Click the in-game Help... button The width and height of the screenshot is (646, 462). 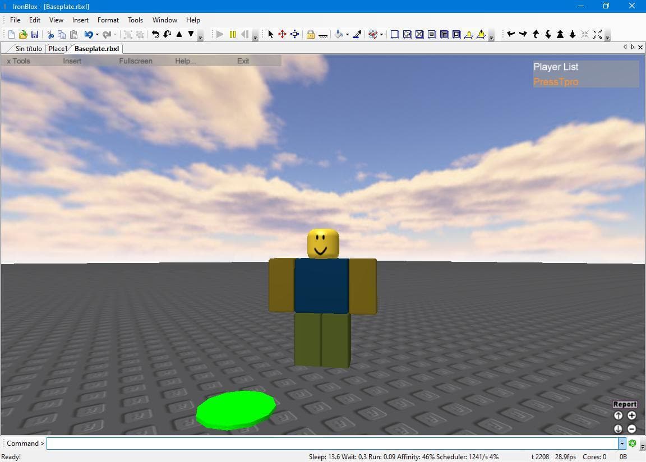click(x=186, y=61)
